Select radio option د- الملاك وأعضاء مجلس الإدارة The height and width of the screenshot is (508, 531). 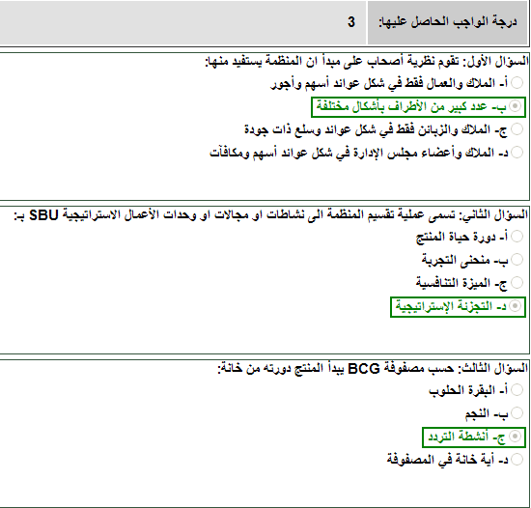point(517,152)
